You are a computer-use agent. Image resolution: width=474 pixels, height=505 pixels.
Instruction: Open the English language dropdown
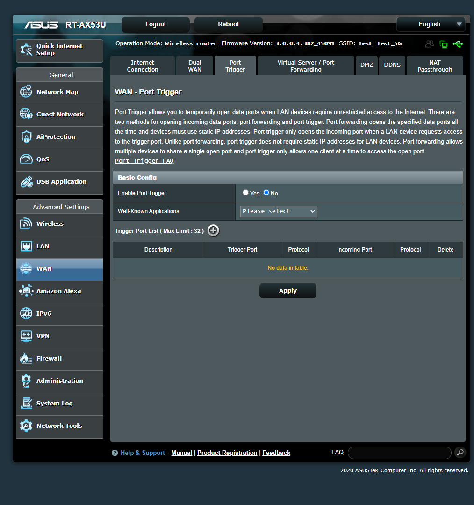[x=431, y=24]
